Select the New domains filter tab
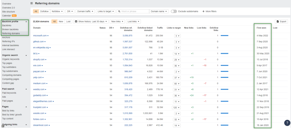The height and width of the screenshot is (129, 291). coord(61,21)
